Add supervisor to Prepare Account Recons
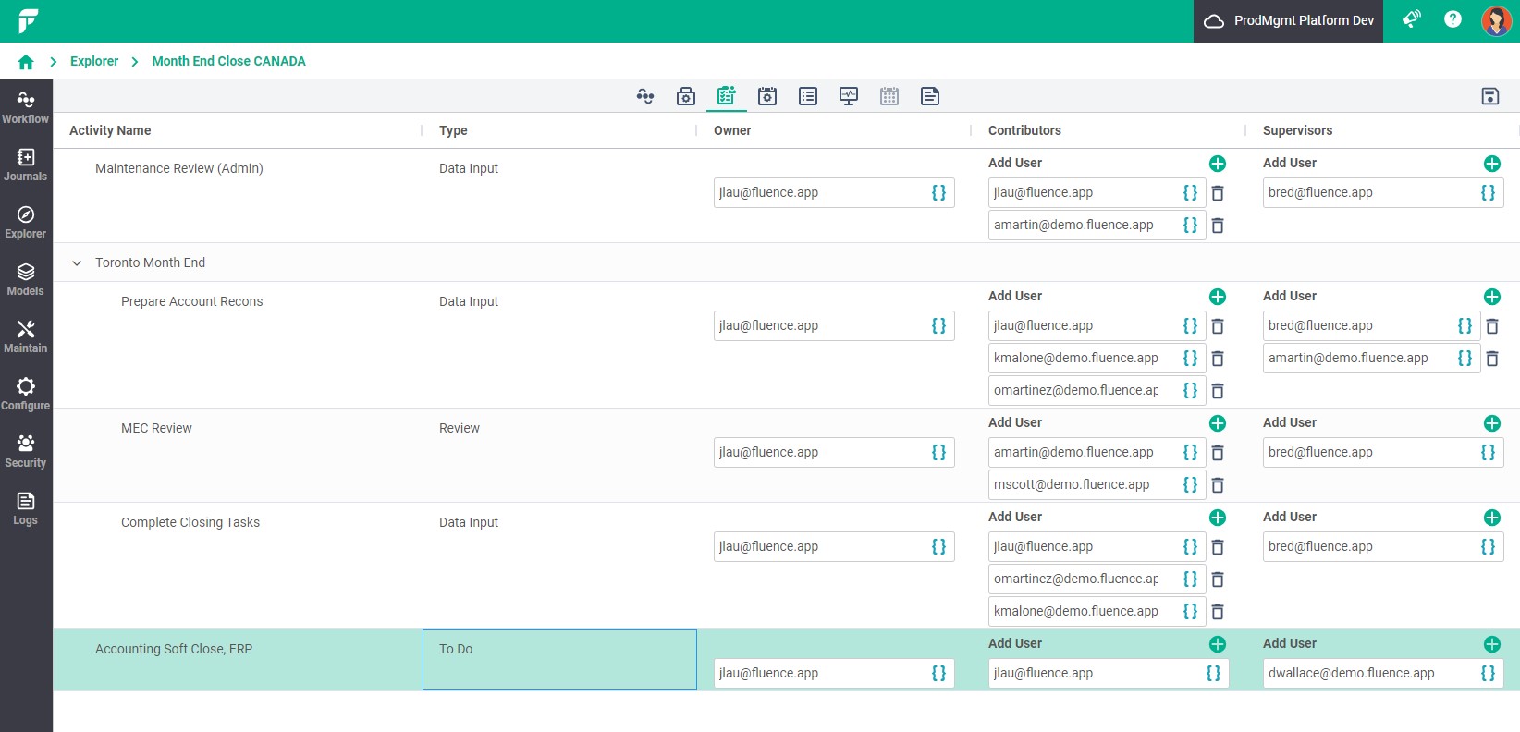Screen dimensions: 1520x732 coord(1492,297)
